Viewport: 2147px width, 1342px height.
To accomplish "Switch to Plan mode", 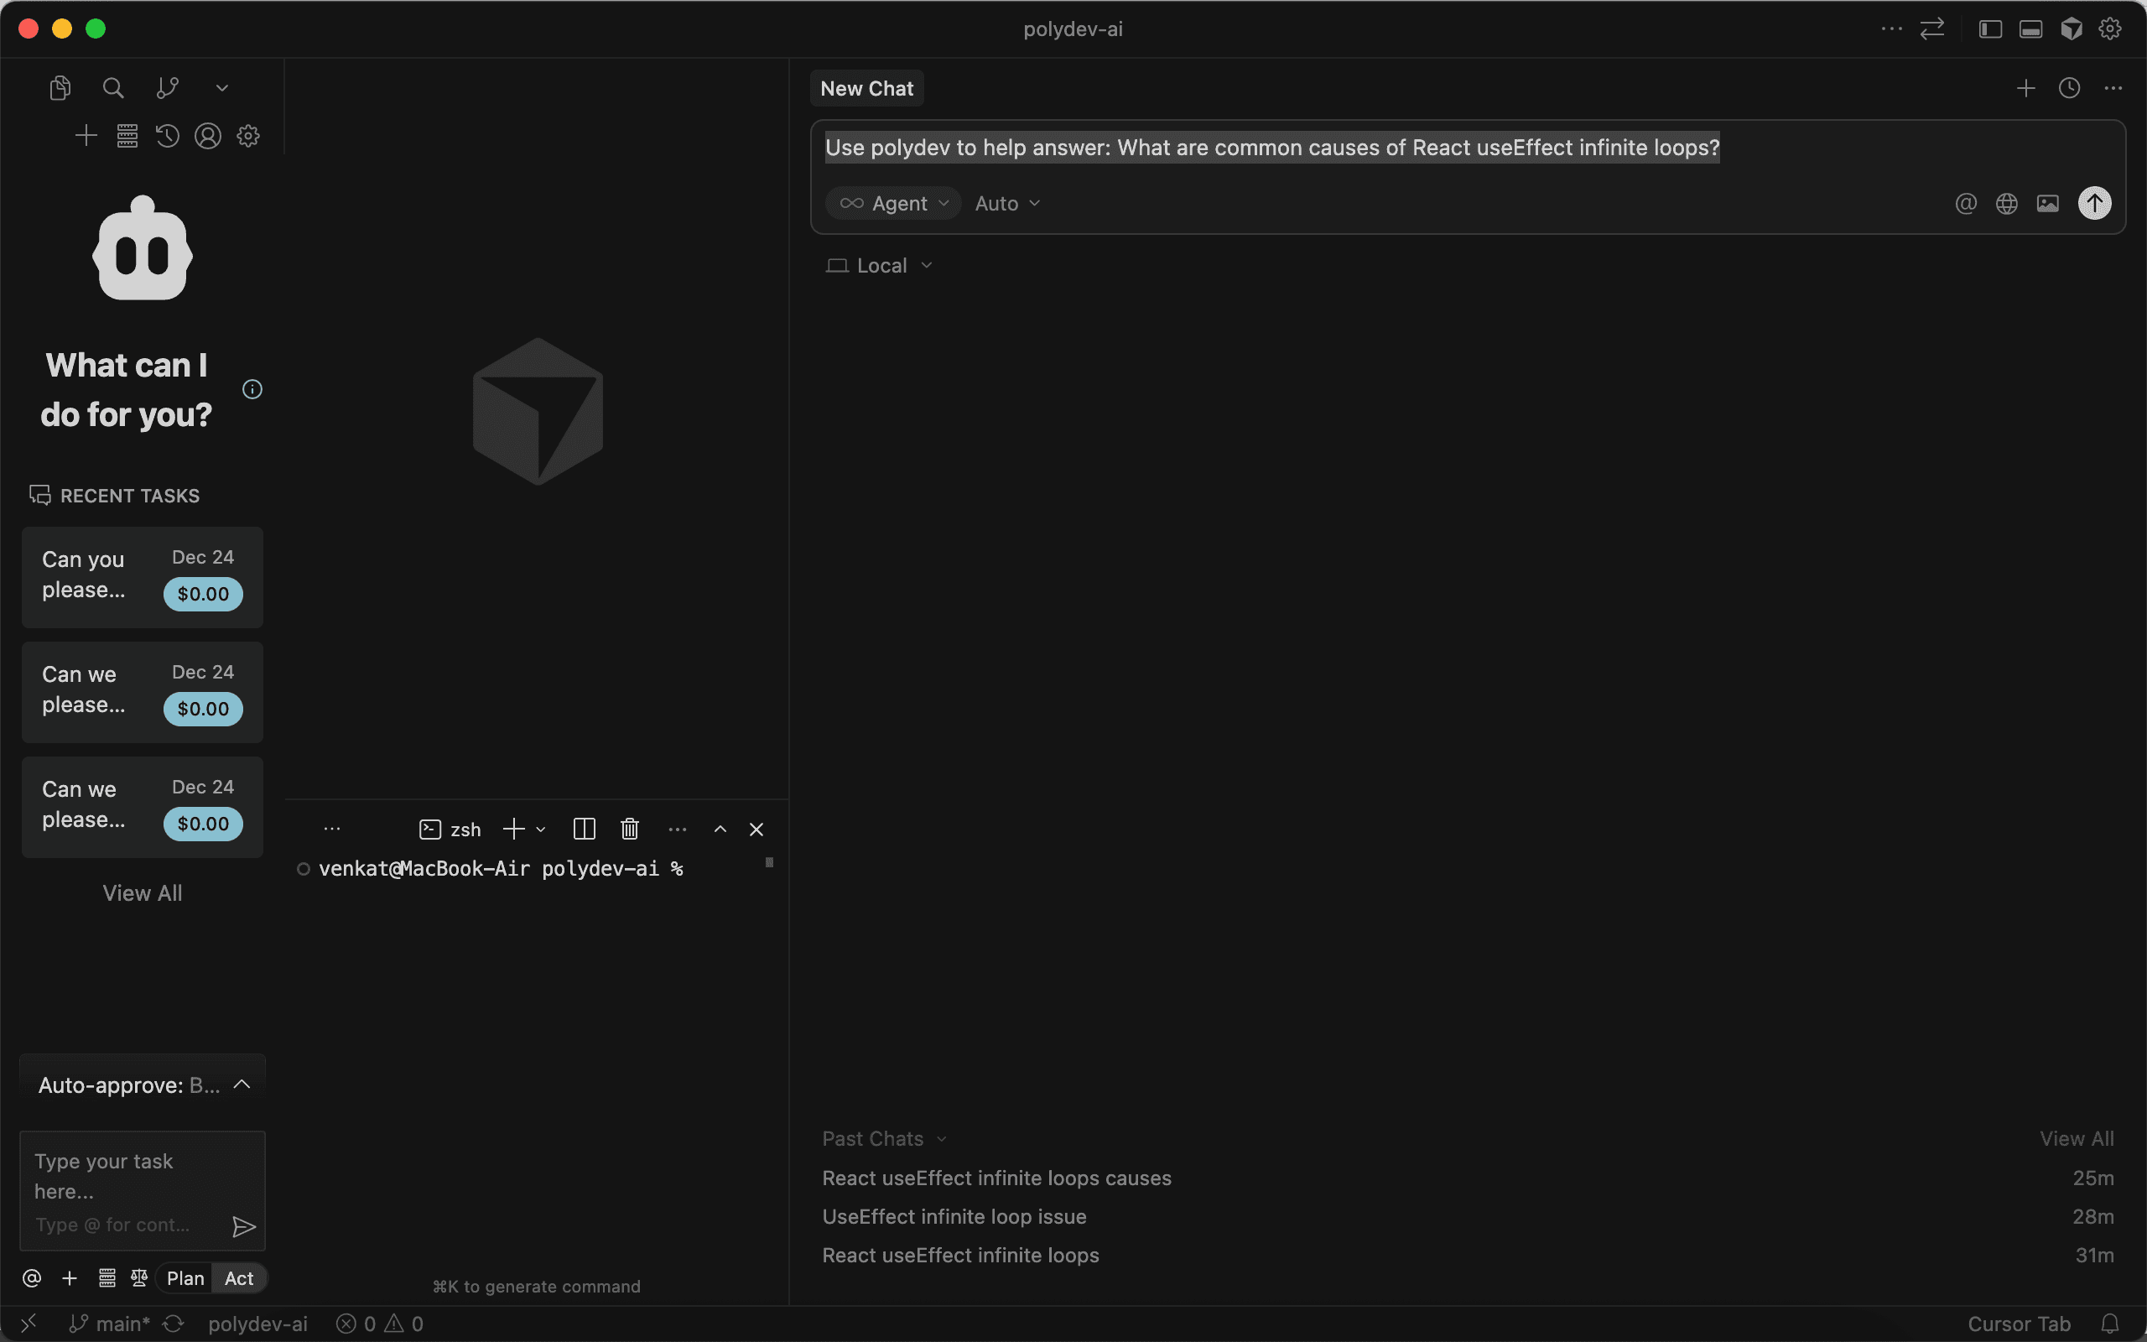I will click(185, 1278).
